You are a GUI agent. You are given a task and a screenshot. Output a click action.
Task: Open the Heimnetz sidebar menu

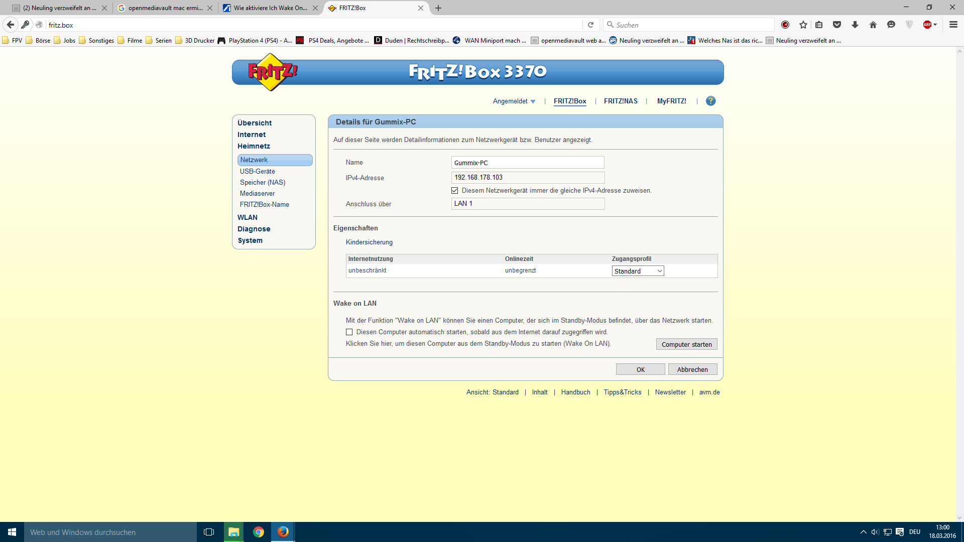click(x=254, y=146)
